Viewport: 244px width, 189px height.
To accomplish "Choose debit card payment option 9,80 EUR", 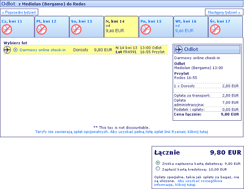I will [158, 163].
